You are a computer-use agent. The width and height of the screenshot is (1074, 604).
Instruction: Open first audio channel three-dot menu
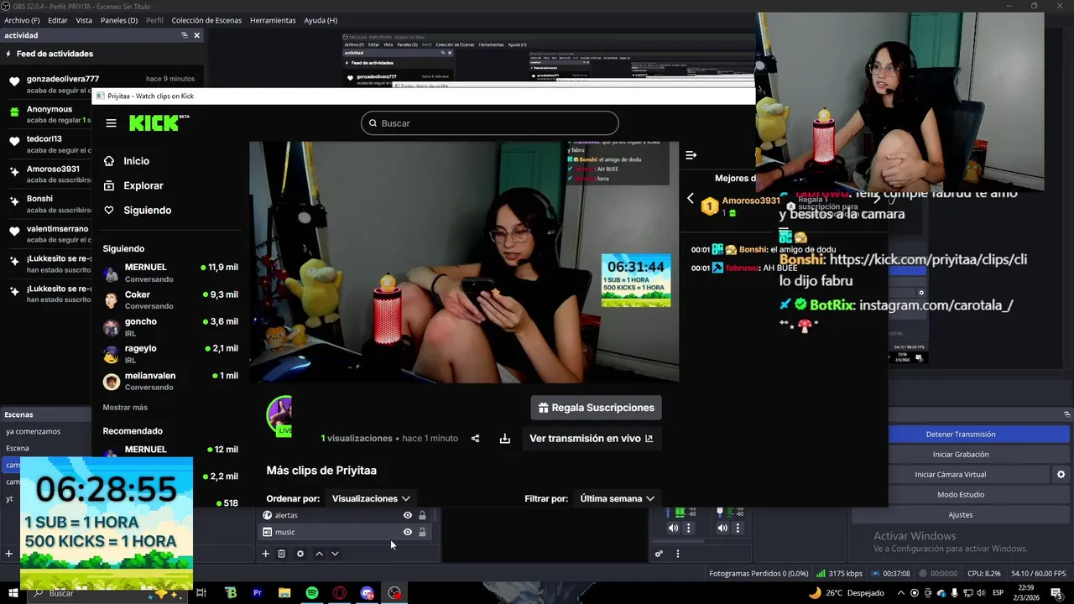click(689, 528)
